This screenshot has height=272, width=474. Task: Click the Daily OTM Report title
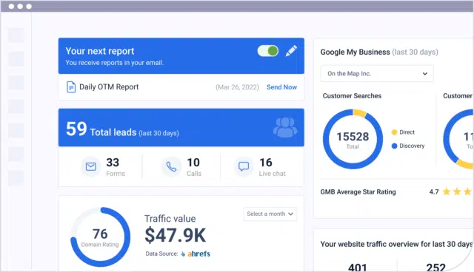[x=109, y=86]
